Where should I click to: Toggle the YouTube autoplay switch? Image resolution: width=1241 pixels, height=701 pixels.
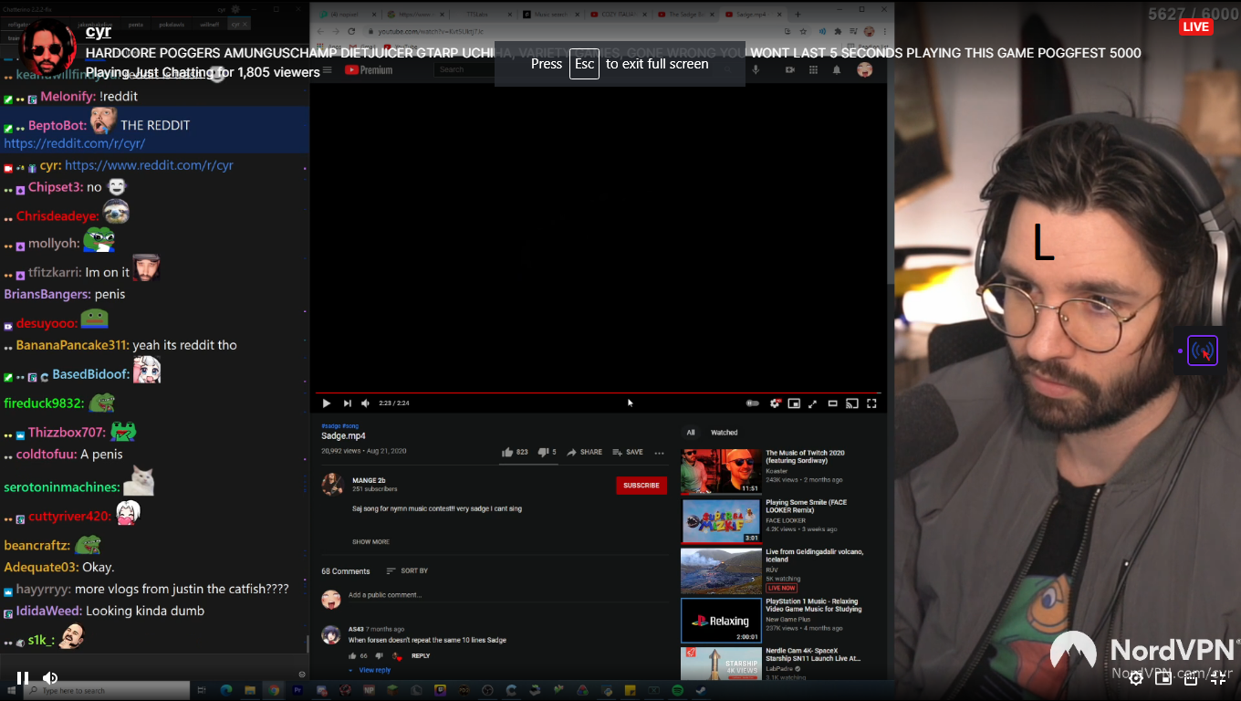[753, 403]
